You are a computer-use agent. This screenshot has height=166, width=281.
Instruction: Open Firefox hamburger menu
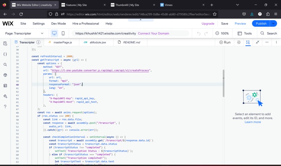click(x=276, y=14)
